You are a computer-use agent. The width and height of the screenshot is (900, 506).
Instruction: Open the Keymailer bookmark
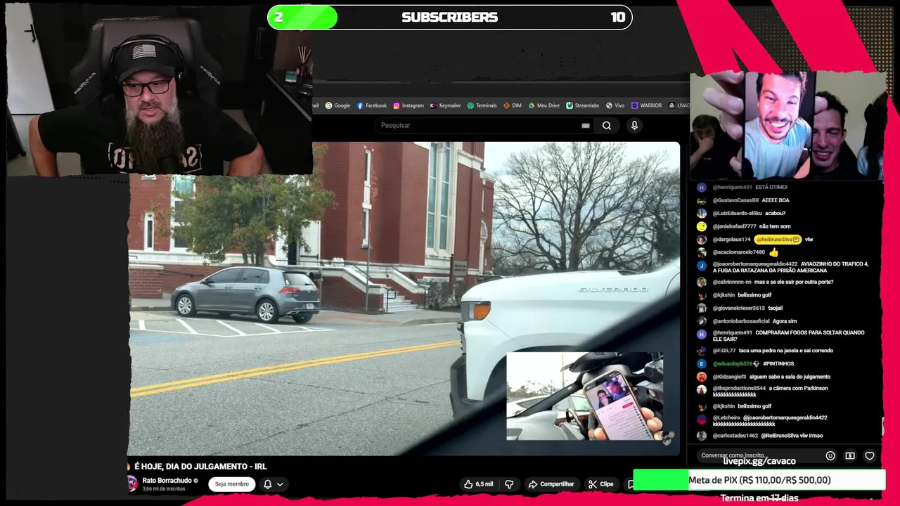pyautogui.click(x=445, y=105)
